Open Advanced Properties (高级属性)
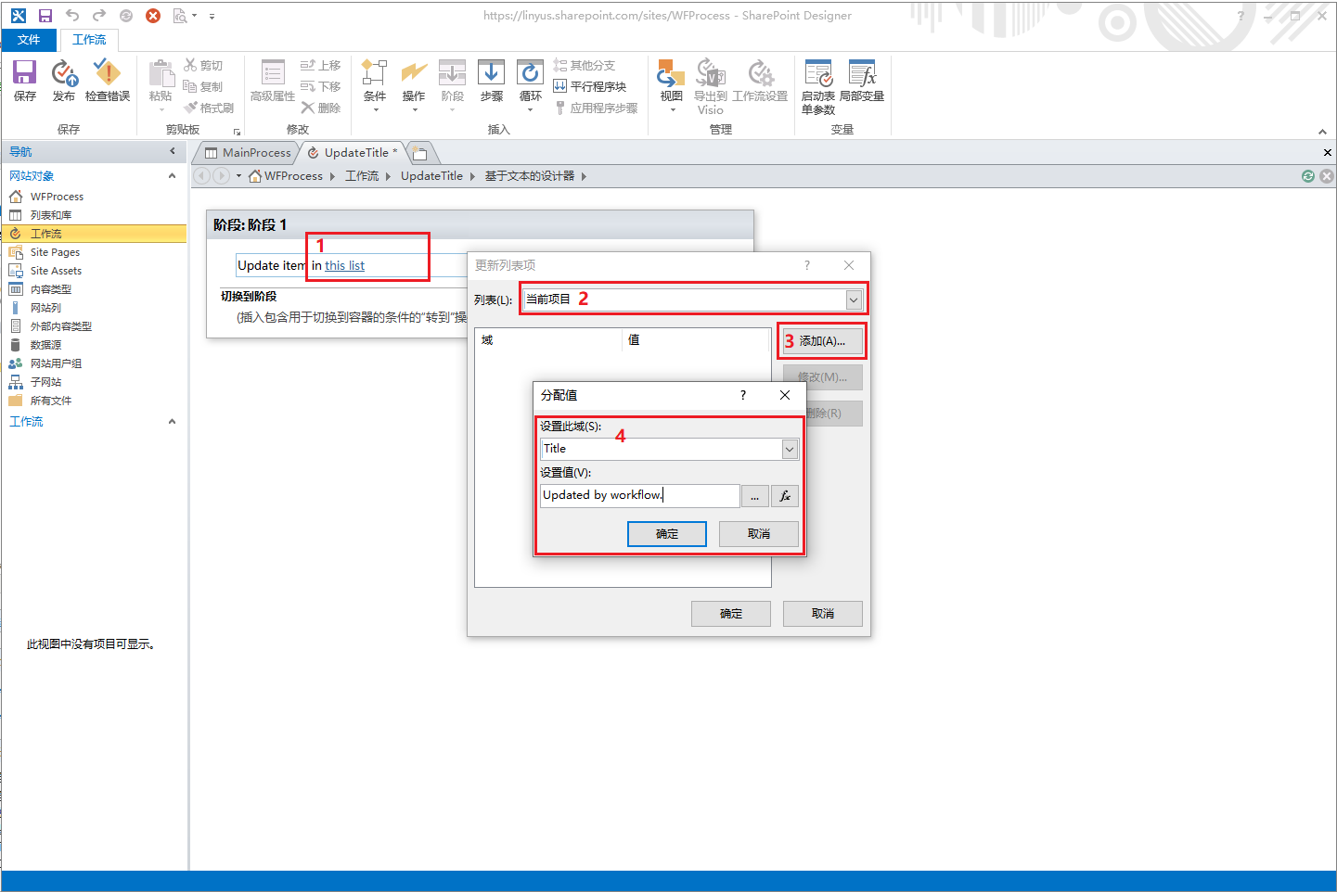 click(x=273, y=81)
